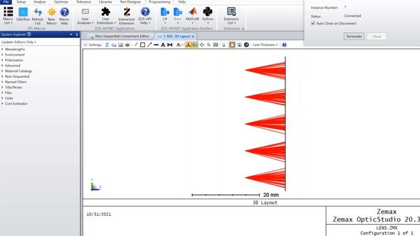
Task: Click the zoom magnifier icon
Action: pos(209,45)
